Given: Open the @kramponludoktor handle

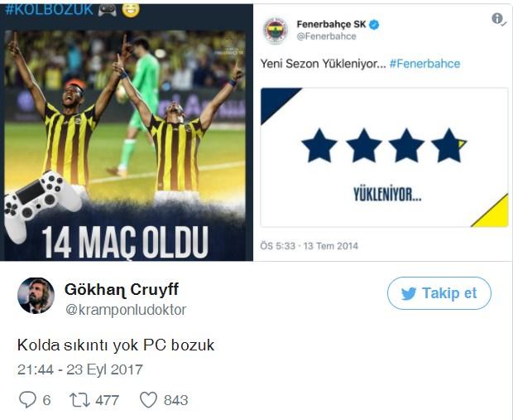Looking at the screenshot, I should [126, 310].
